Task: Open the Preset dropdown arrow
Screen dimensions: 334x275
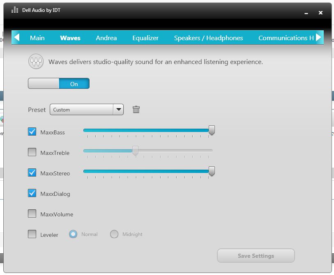Action: click(x=118, y=109)
